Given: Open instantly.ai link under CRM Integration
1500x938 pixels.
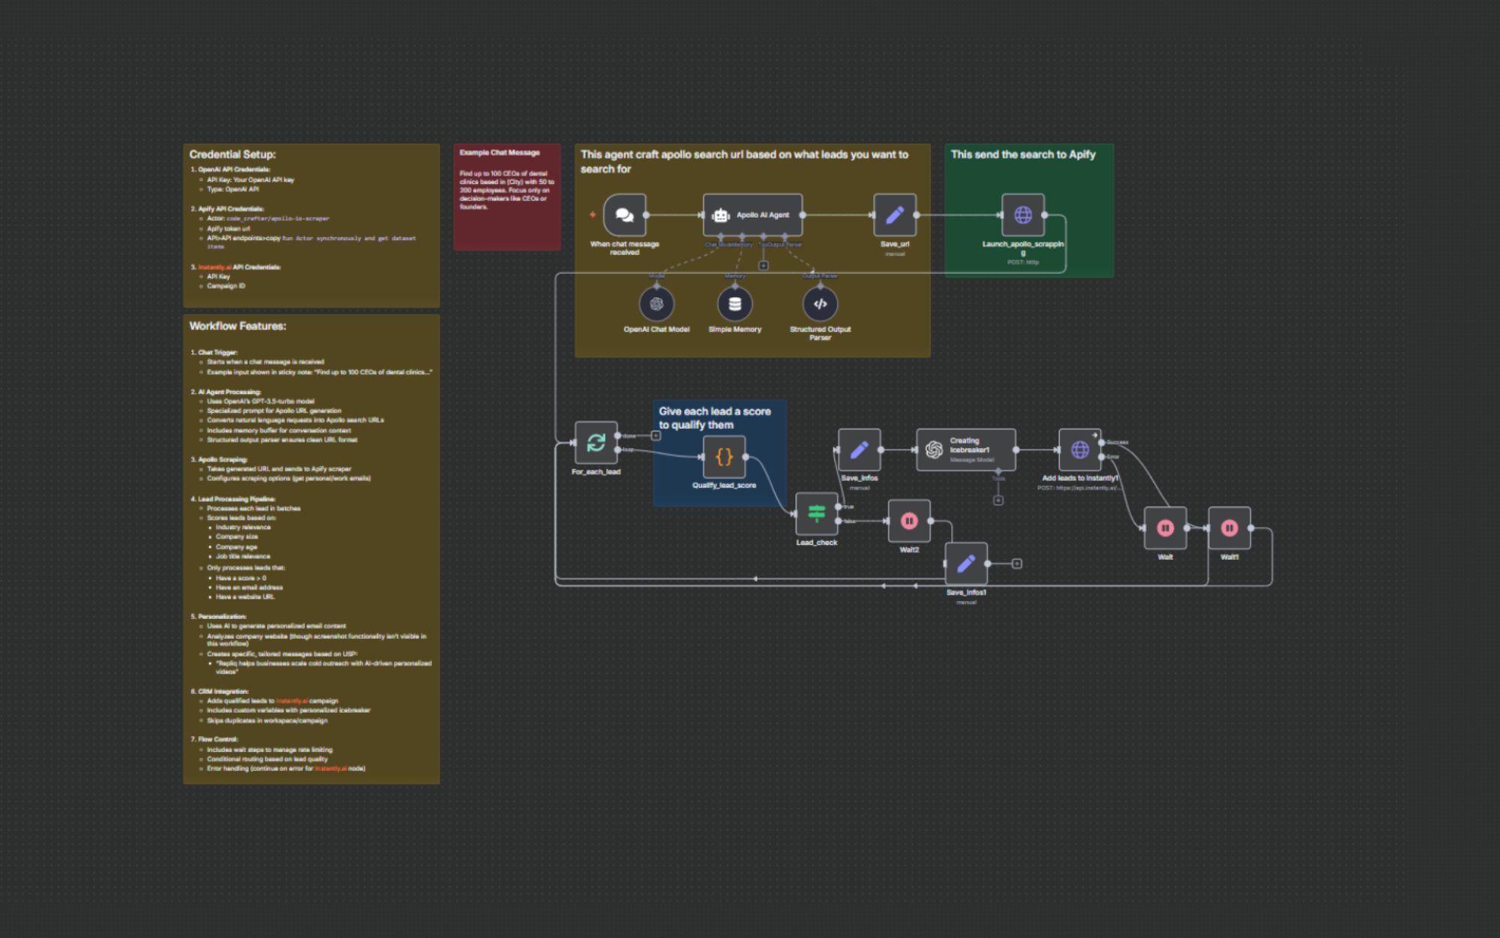Looking at the screenshot, I should coord(292,701).
